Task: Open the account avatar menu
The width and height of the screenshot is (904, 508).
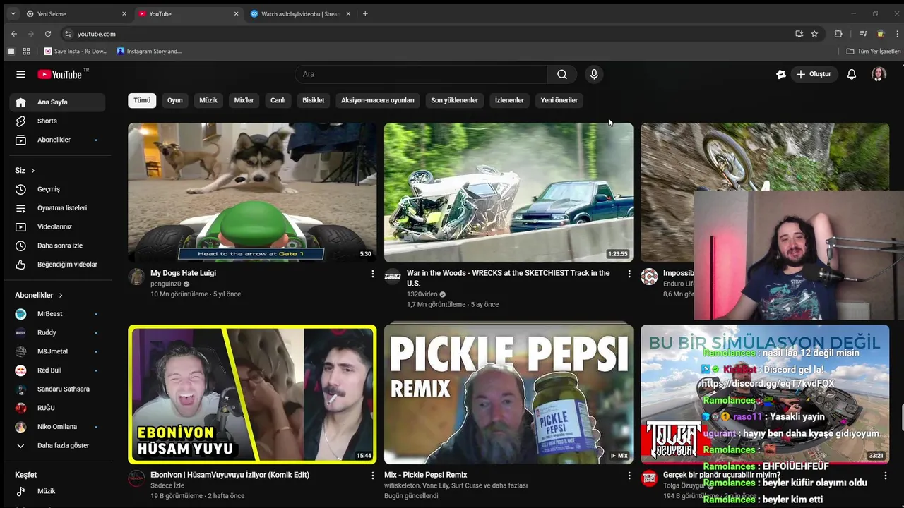Action: point(879,74)
